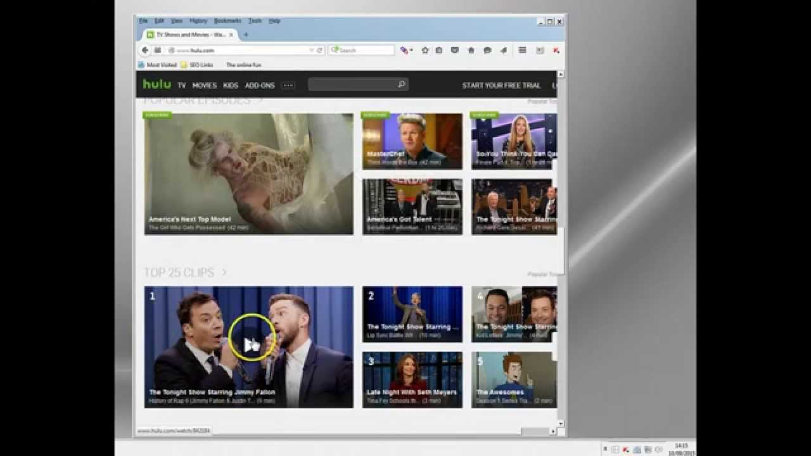811x456 pixels.
Task: Open the TOP 25 CLIPS heading link
Action: [179, 272]
